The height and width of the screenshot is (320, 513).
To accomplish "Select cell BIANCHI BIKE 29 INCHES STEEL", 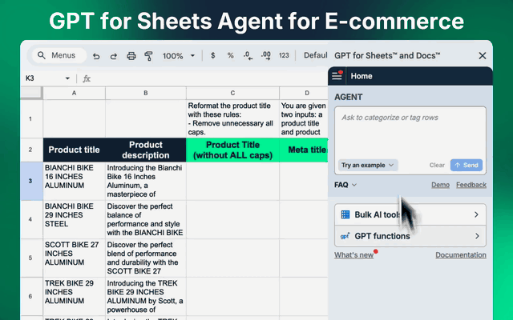I will [75, 219].
